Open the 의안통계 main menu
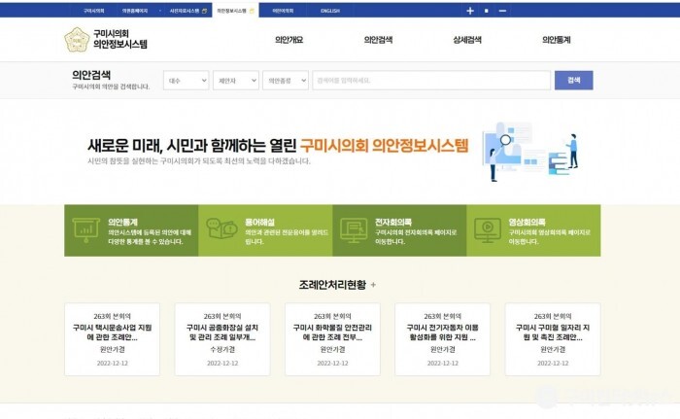This screenshot has height=419, width=680. pos(557,40)
